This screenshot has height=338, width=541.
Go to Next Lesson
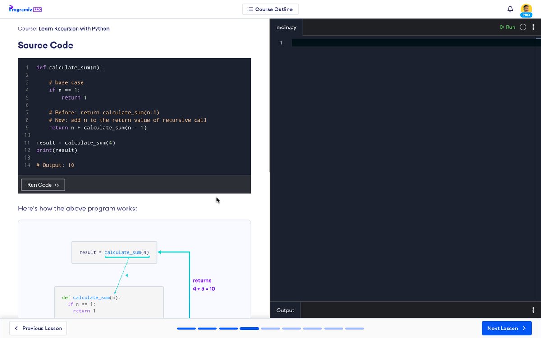coord(507,328)
